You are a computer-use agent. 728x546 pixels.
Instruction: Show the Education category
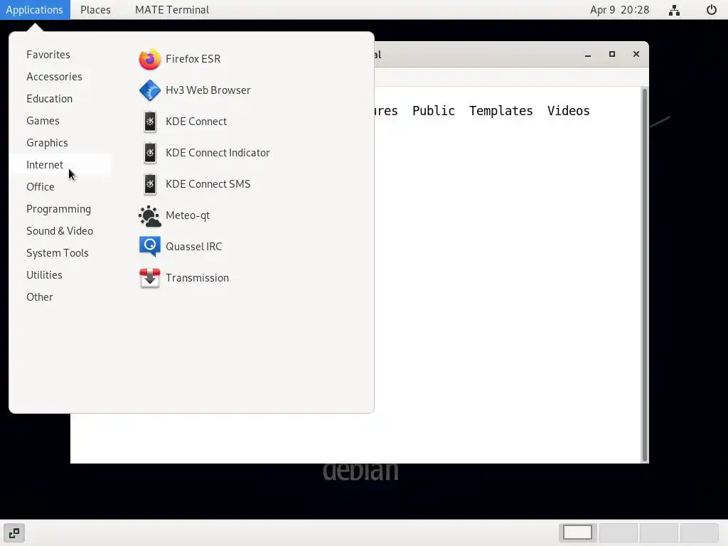point(49,98)
